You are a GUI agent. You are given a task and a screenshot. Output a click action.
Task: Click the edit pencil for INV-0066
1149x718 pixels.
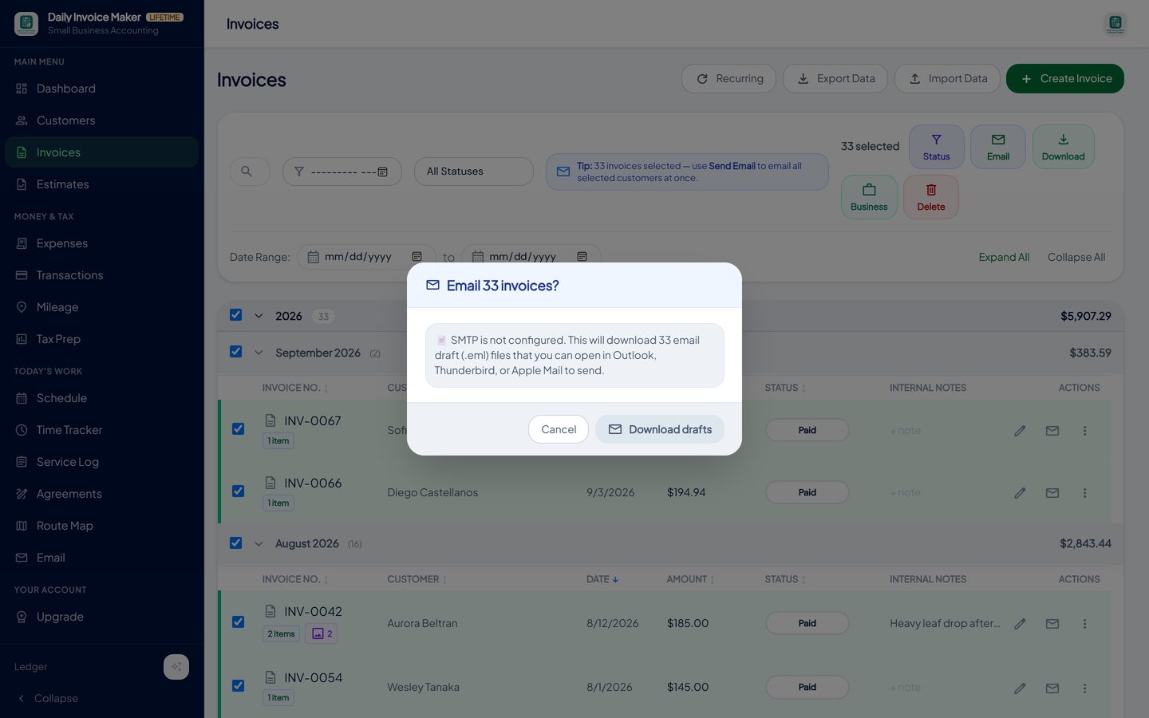1020,493
